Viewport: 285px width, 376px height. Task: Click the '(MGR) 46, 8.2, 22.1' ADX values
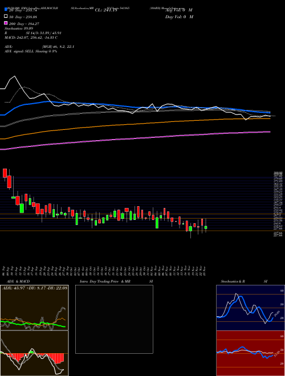point(58,47)
